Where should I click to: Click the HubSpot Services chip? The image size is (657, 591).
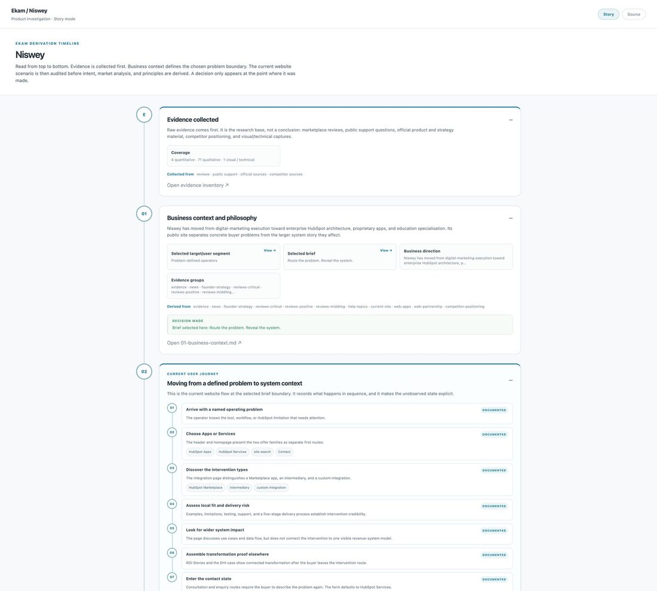coord(232,452)
